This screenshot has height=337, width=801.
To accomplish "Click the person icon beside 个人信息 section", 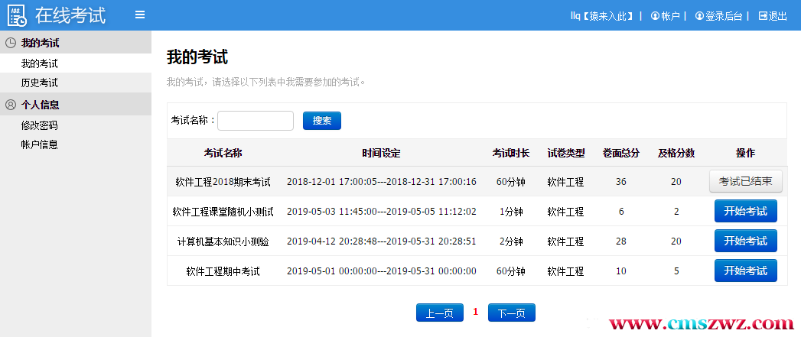I will pyautogui.click(x=11, y=105).
